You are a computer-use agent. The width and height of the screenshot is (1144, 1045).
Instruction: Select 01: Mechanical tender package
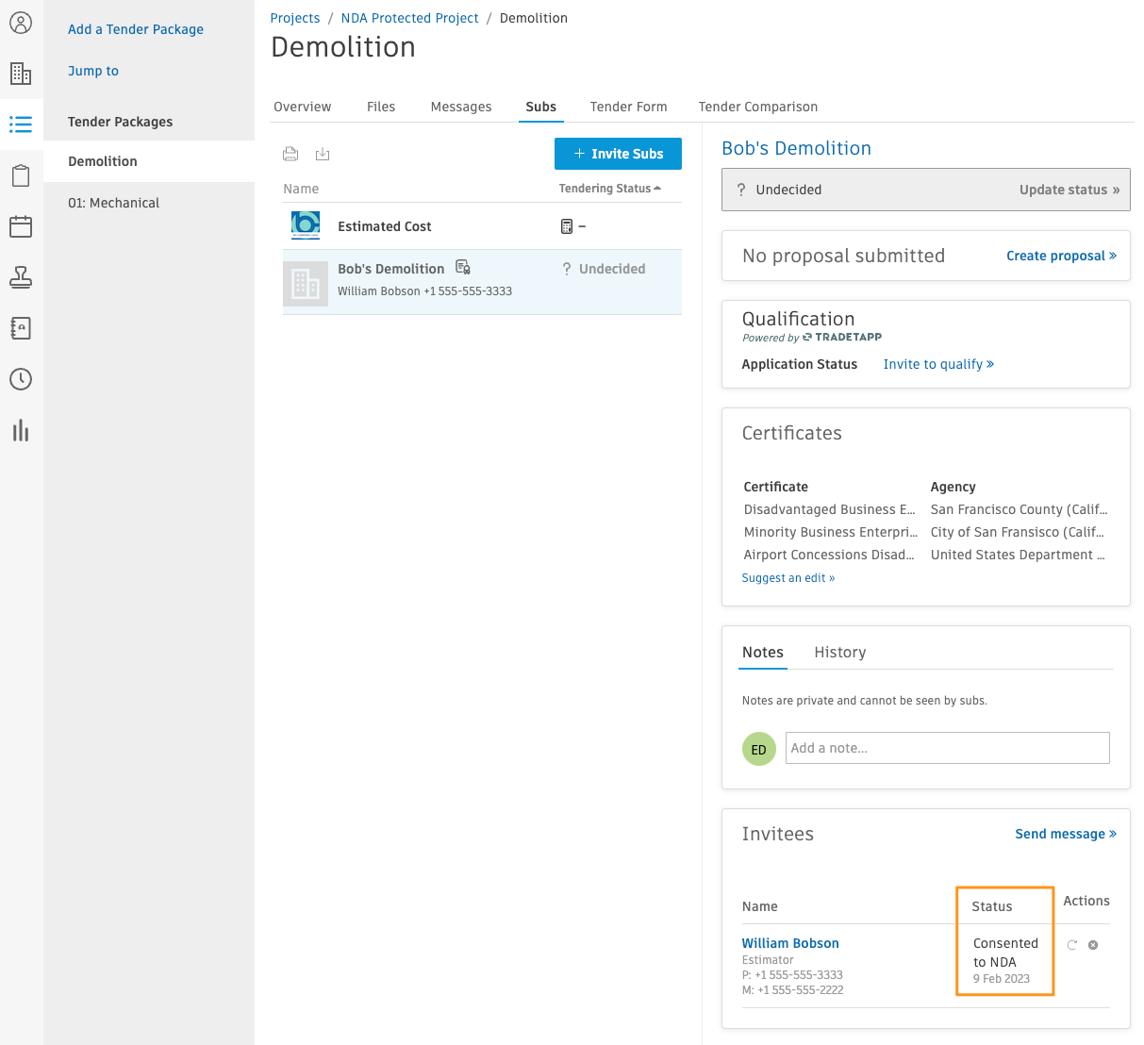click(x=114, y=203)
